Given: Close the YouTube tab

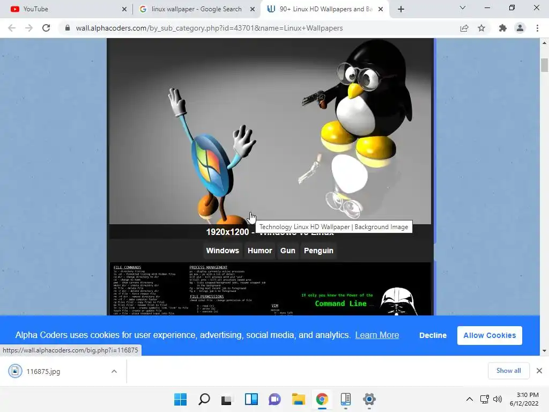Looking at the screenshot, I should [x=124, y=9].
